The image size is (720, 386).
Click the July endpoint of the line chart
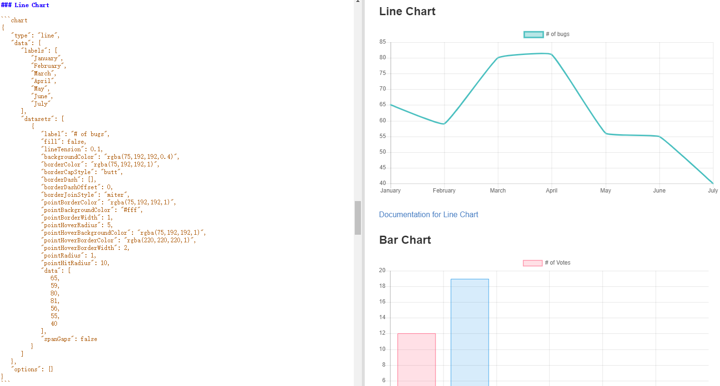tap(712, 183)
